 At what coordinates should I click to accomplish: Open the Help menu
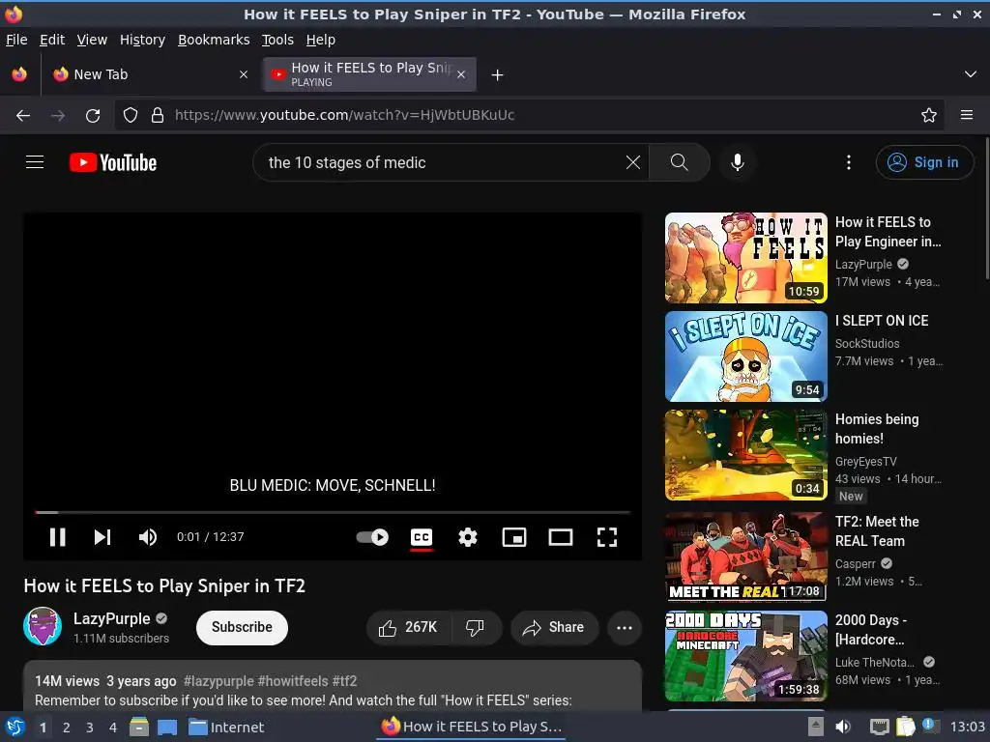[321, 40]
